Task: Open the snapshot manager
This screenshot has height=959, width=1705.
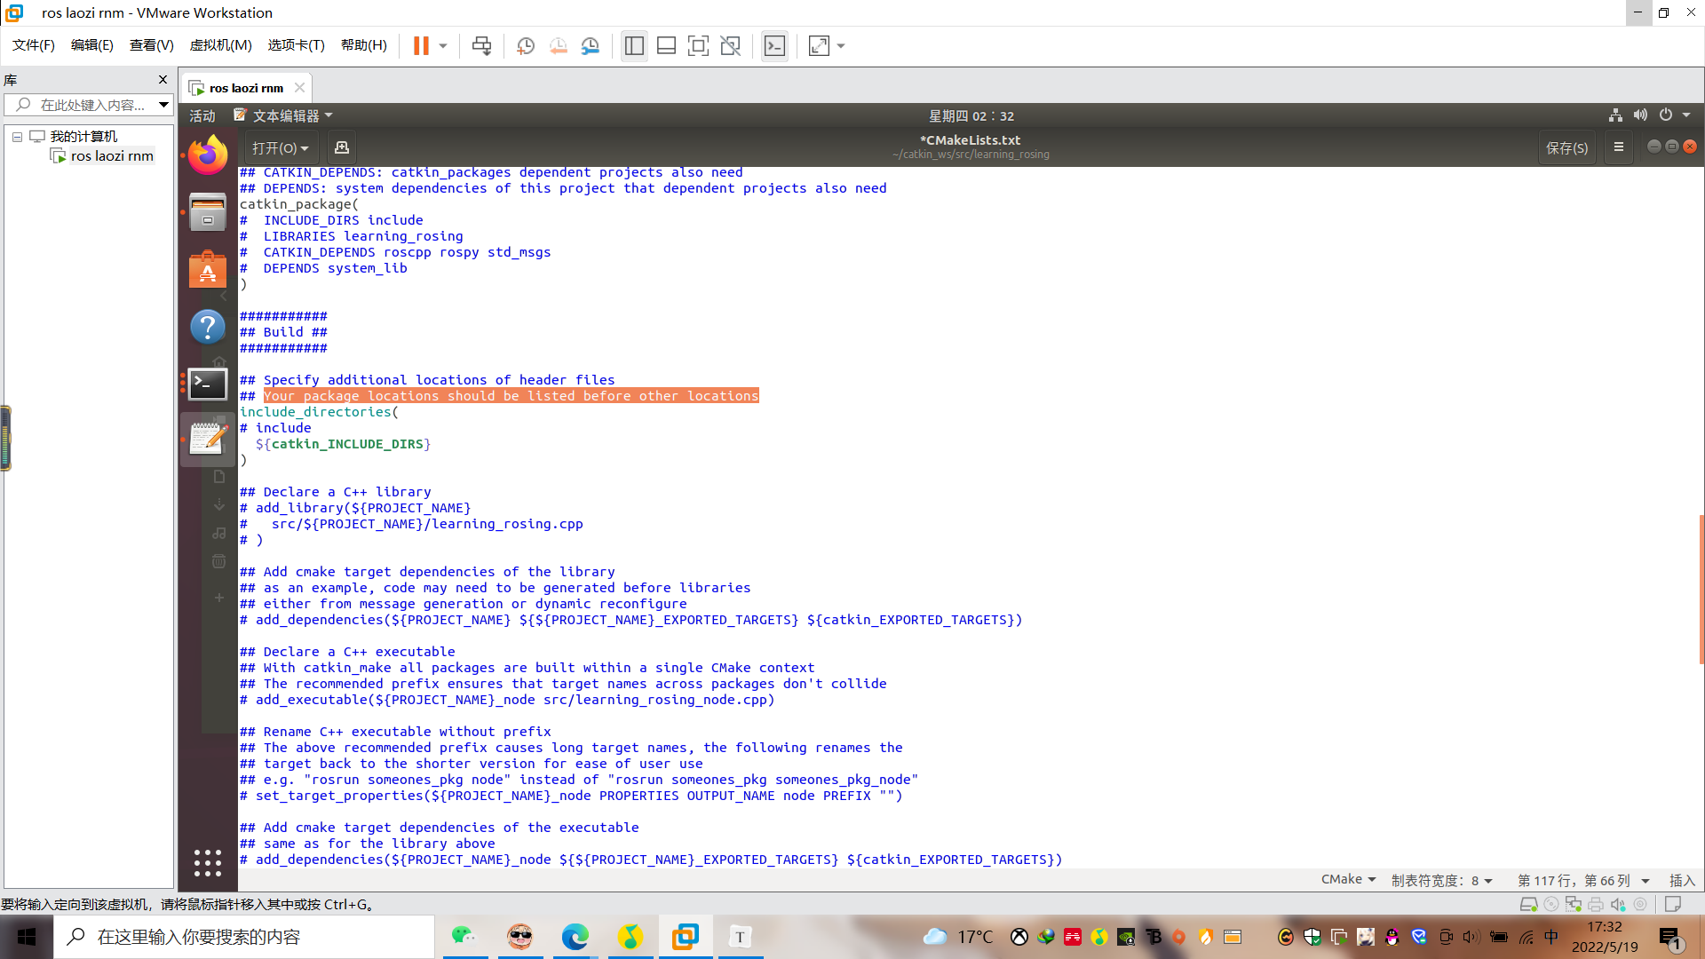Action: point(590,45)
